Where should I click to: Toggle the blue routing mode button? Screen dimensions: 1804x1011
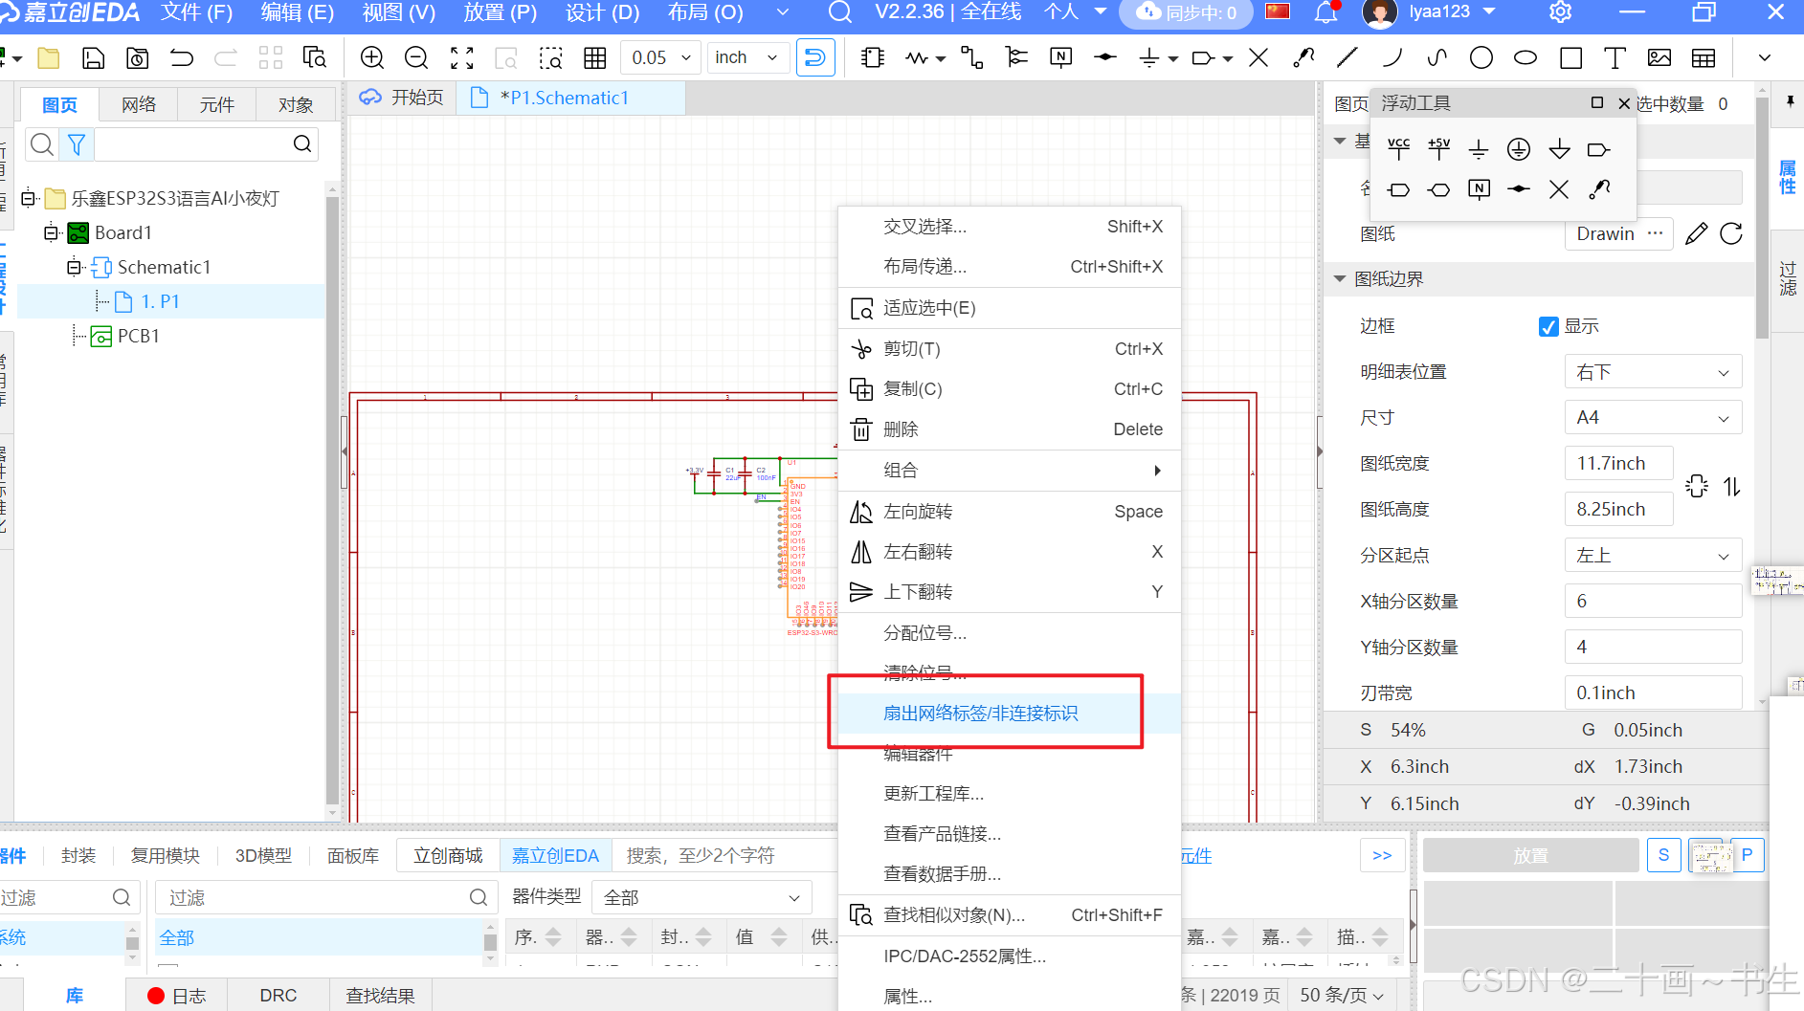pyautogui.click(x=815, y=58)
